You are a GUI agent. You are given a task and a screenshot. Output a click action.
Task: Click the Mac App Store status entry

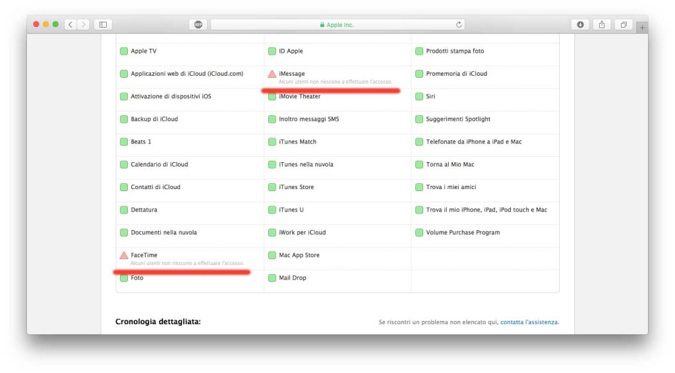(299, 255)
